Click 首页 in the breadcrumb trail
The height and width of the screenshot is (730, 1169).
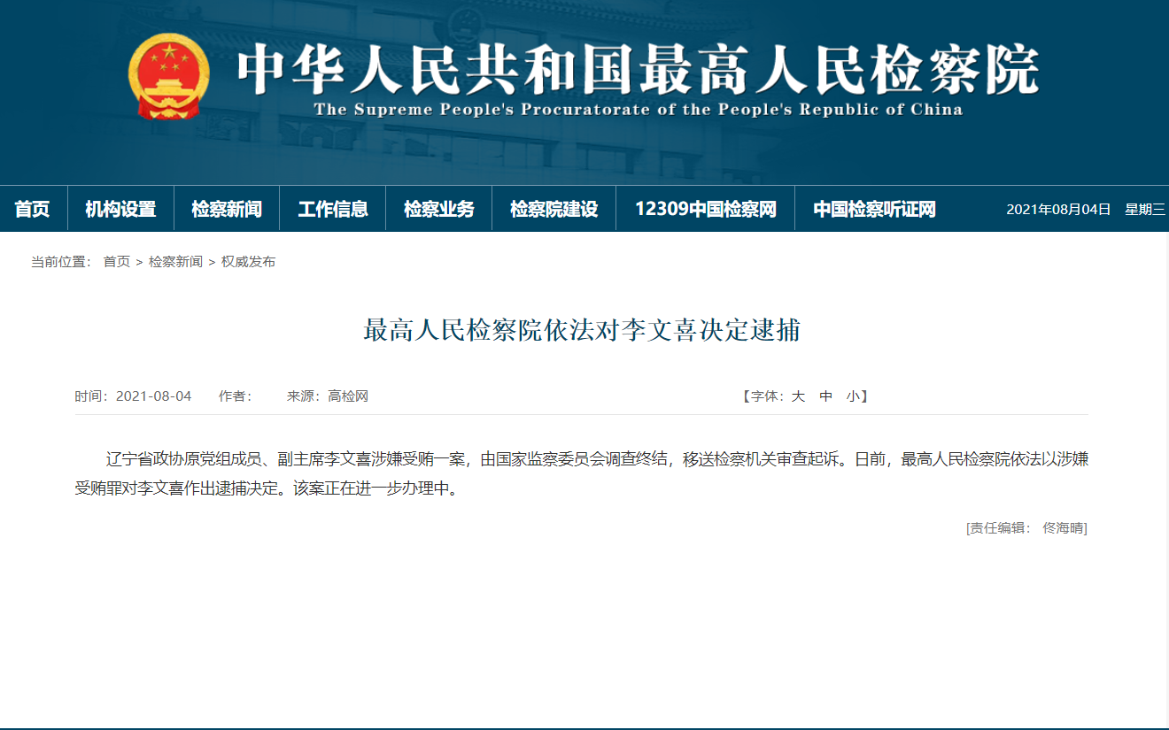click(x=116, y=262)
